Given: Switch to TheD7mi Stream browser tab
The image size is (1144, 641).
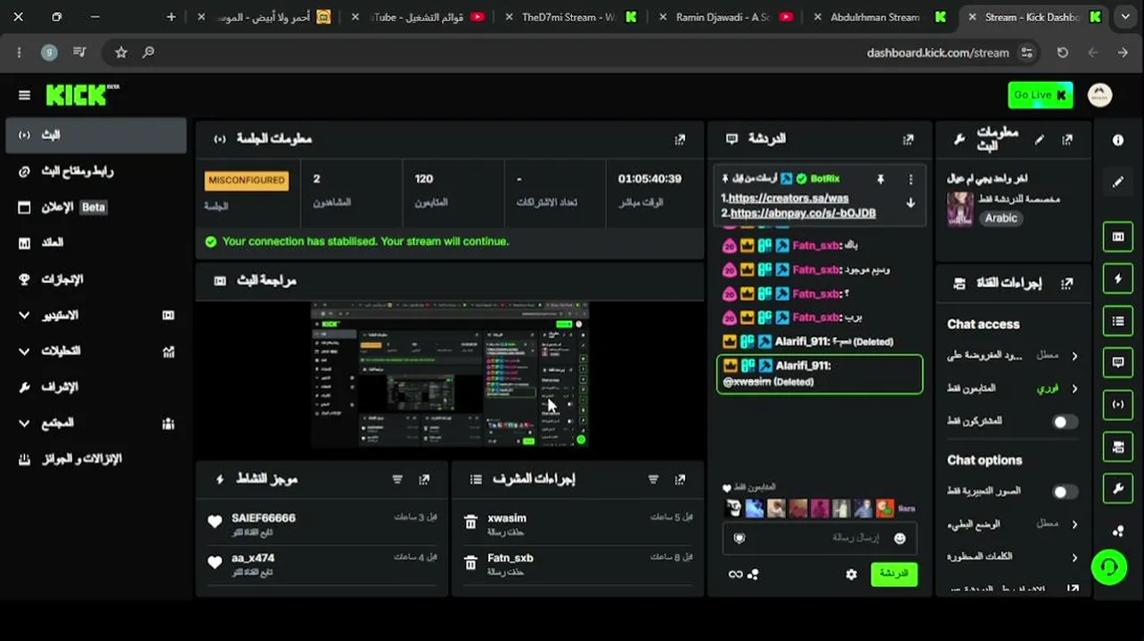Looking at the screenshot, I should (x=570, y=17).
